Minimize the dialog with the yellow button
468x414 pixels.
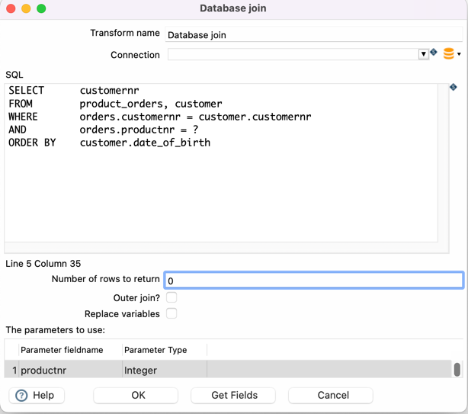coord(26,8)
